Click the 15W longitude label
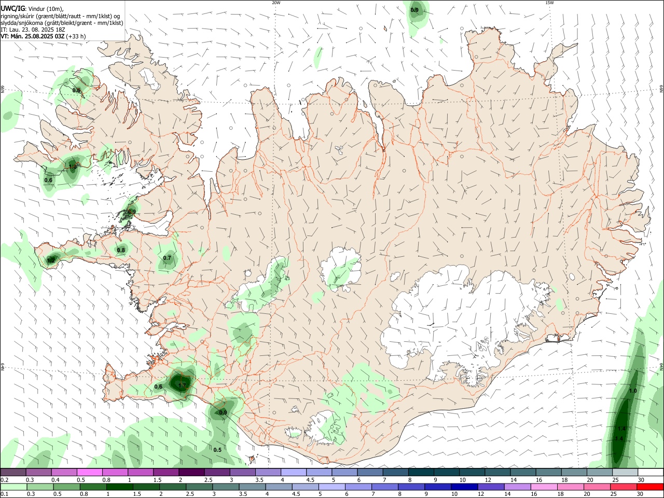 pyautogui.click(x=550, y=3)
